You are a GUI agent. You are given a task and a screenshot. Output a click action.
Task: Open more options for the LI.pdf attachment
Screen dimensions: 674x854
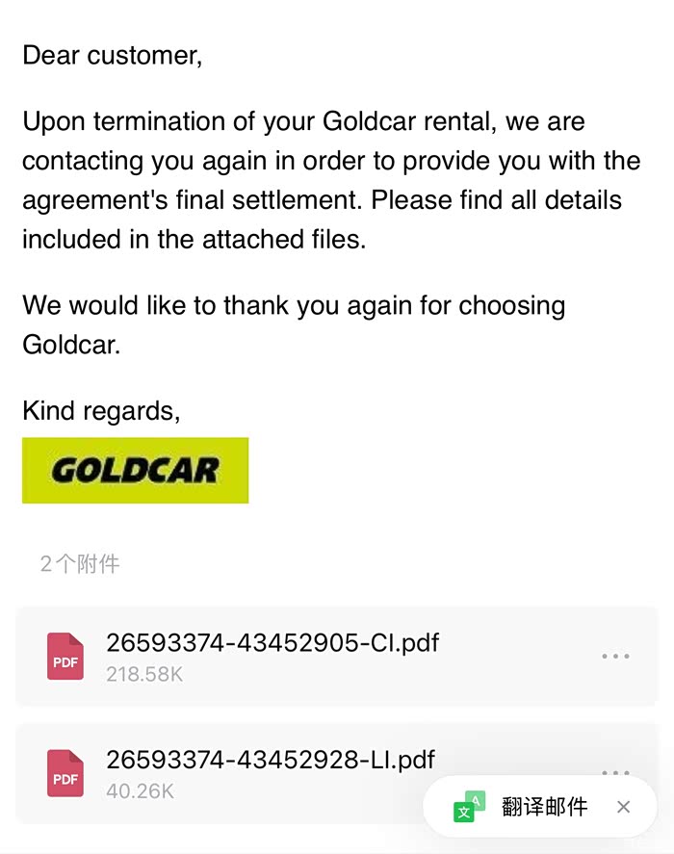pyautogui.click(x=615, y=770)
